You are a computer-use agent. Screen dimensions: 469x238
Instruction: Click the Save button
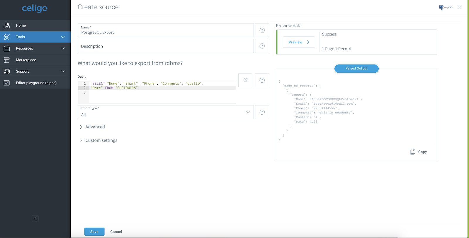(x=94, y=232)
